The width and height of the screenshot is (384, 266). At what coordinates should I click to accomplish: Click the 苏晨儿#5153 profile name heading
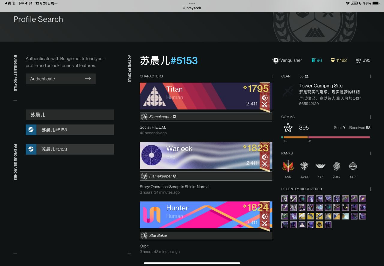[x=169, y=60]
